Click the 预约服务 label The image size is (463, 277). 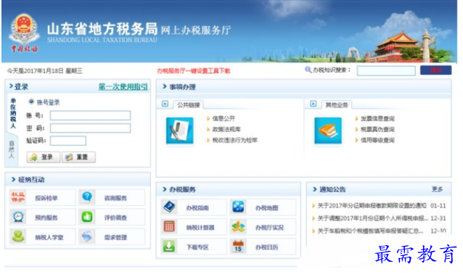click(x=46, y=218)
